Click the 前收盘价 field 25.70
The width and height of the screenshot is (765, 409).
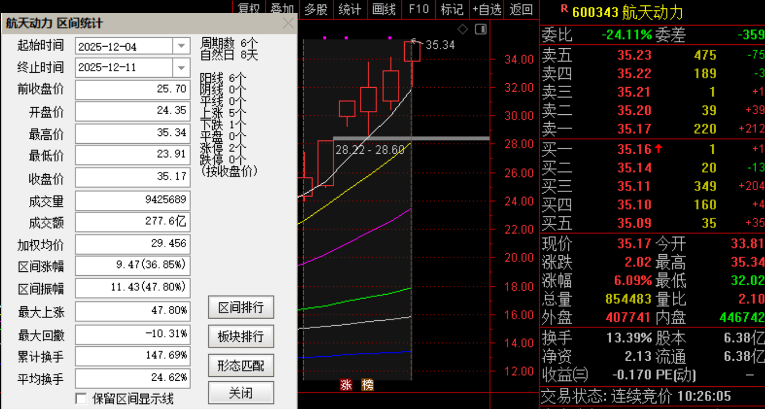coord(133,90)
